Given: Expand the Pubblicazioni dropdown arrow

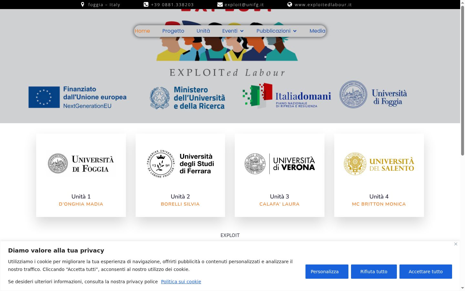Looking at the screenshot, I should [295, 31].
